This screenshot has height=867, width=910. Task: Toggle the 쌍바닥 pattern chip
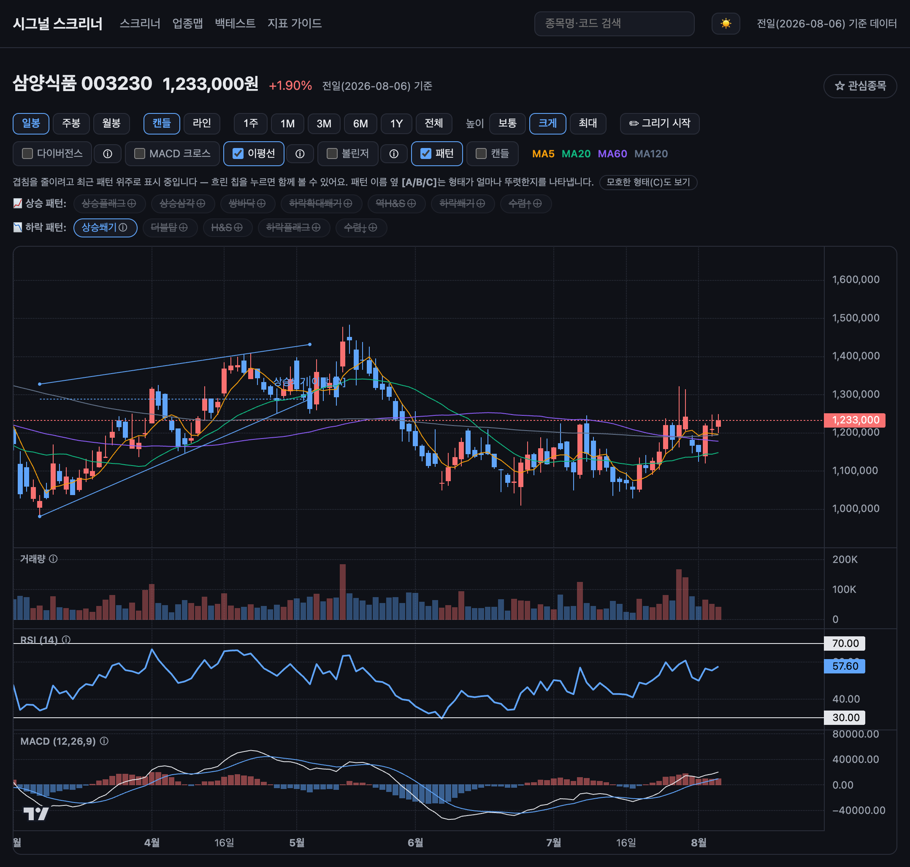tap(247, 203)
